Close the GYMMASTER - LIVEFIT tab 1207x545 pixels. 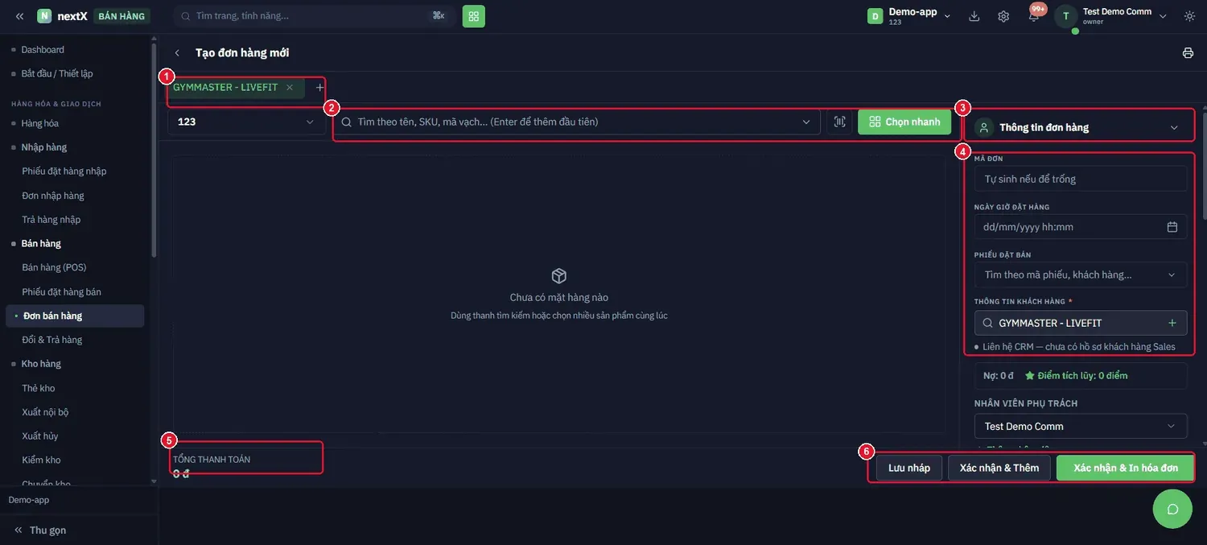[290, 88]
